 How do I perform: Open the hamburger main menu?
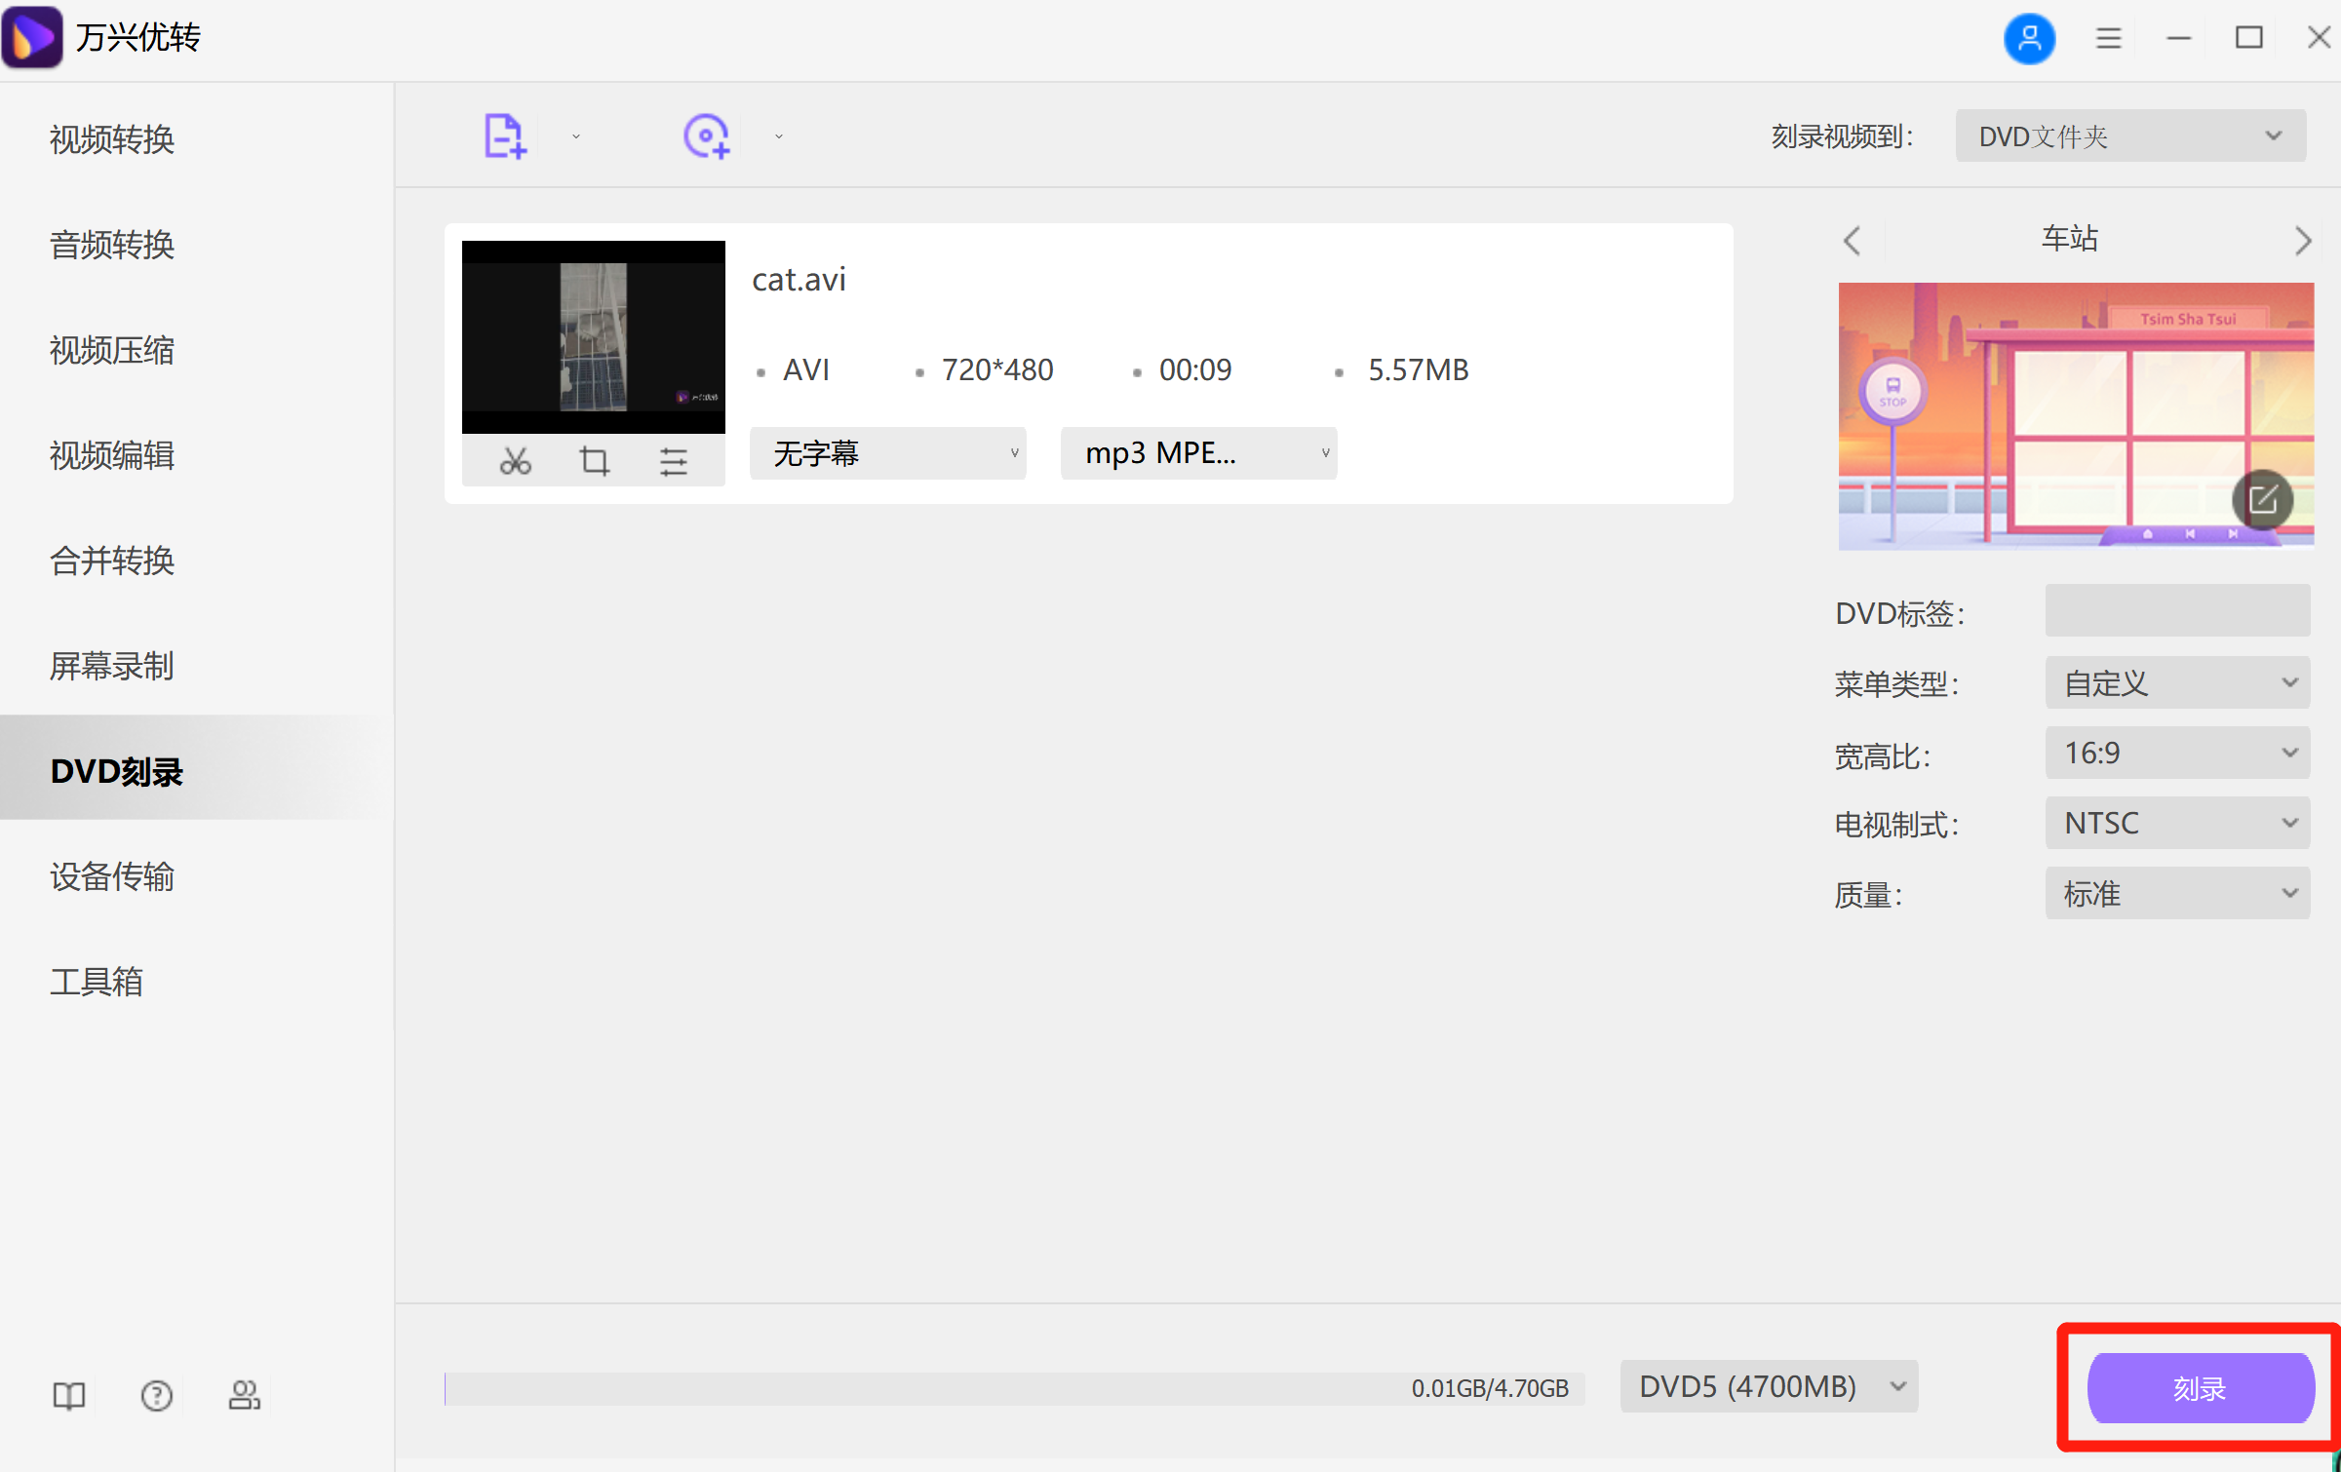click(x=2108, y=39)
